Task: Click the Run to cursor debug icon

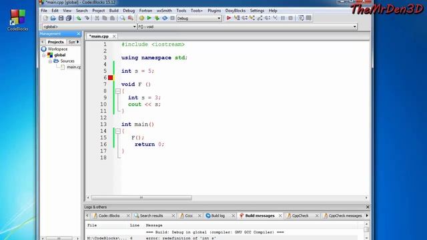Action: [x=237, y=18]
